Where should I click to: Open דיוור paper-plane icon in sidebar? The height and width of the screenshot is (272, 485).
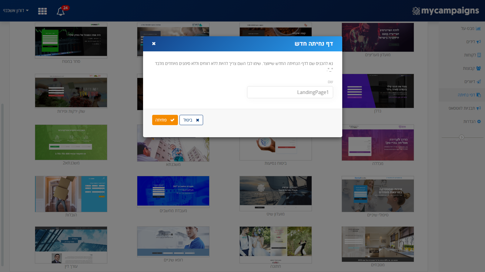[478, 82]
